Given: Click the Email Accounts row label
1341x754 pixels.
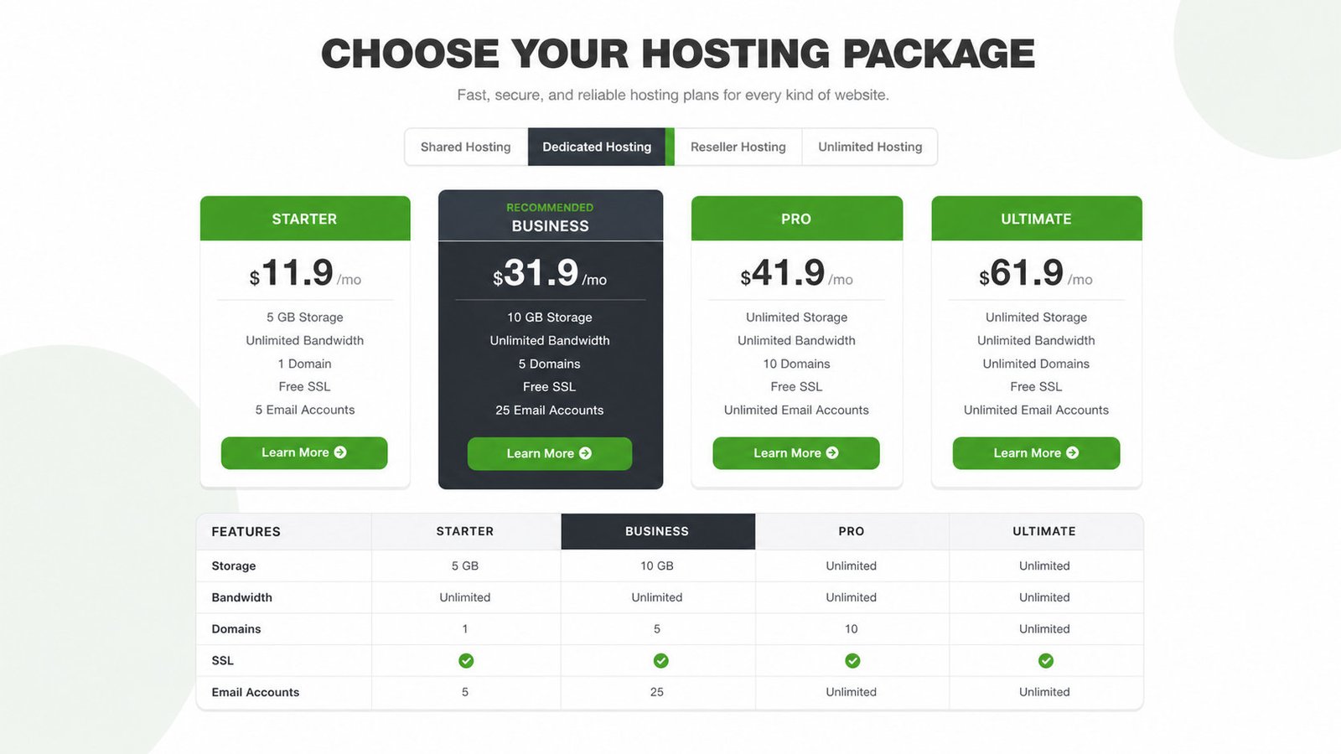Looking at the screenshot, I should pyautogui.click(x=256, y=692).
